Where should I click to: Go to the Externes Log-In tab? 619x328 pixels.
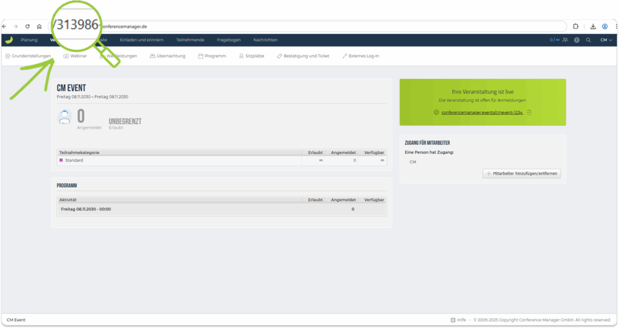click(360, 56)
